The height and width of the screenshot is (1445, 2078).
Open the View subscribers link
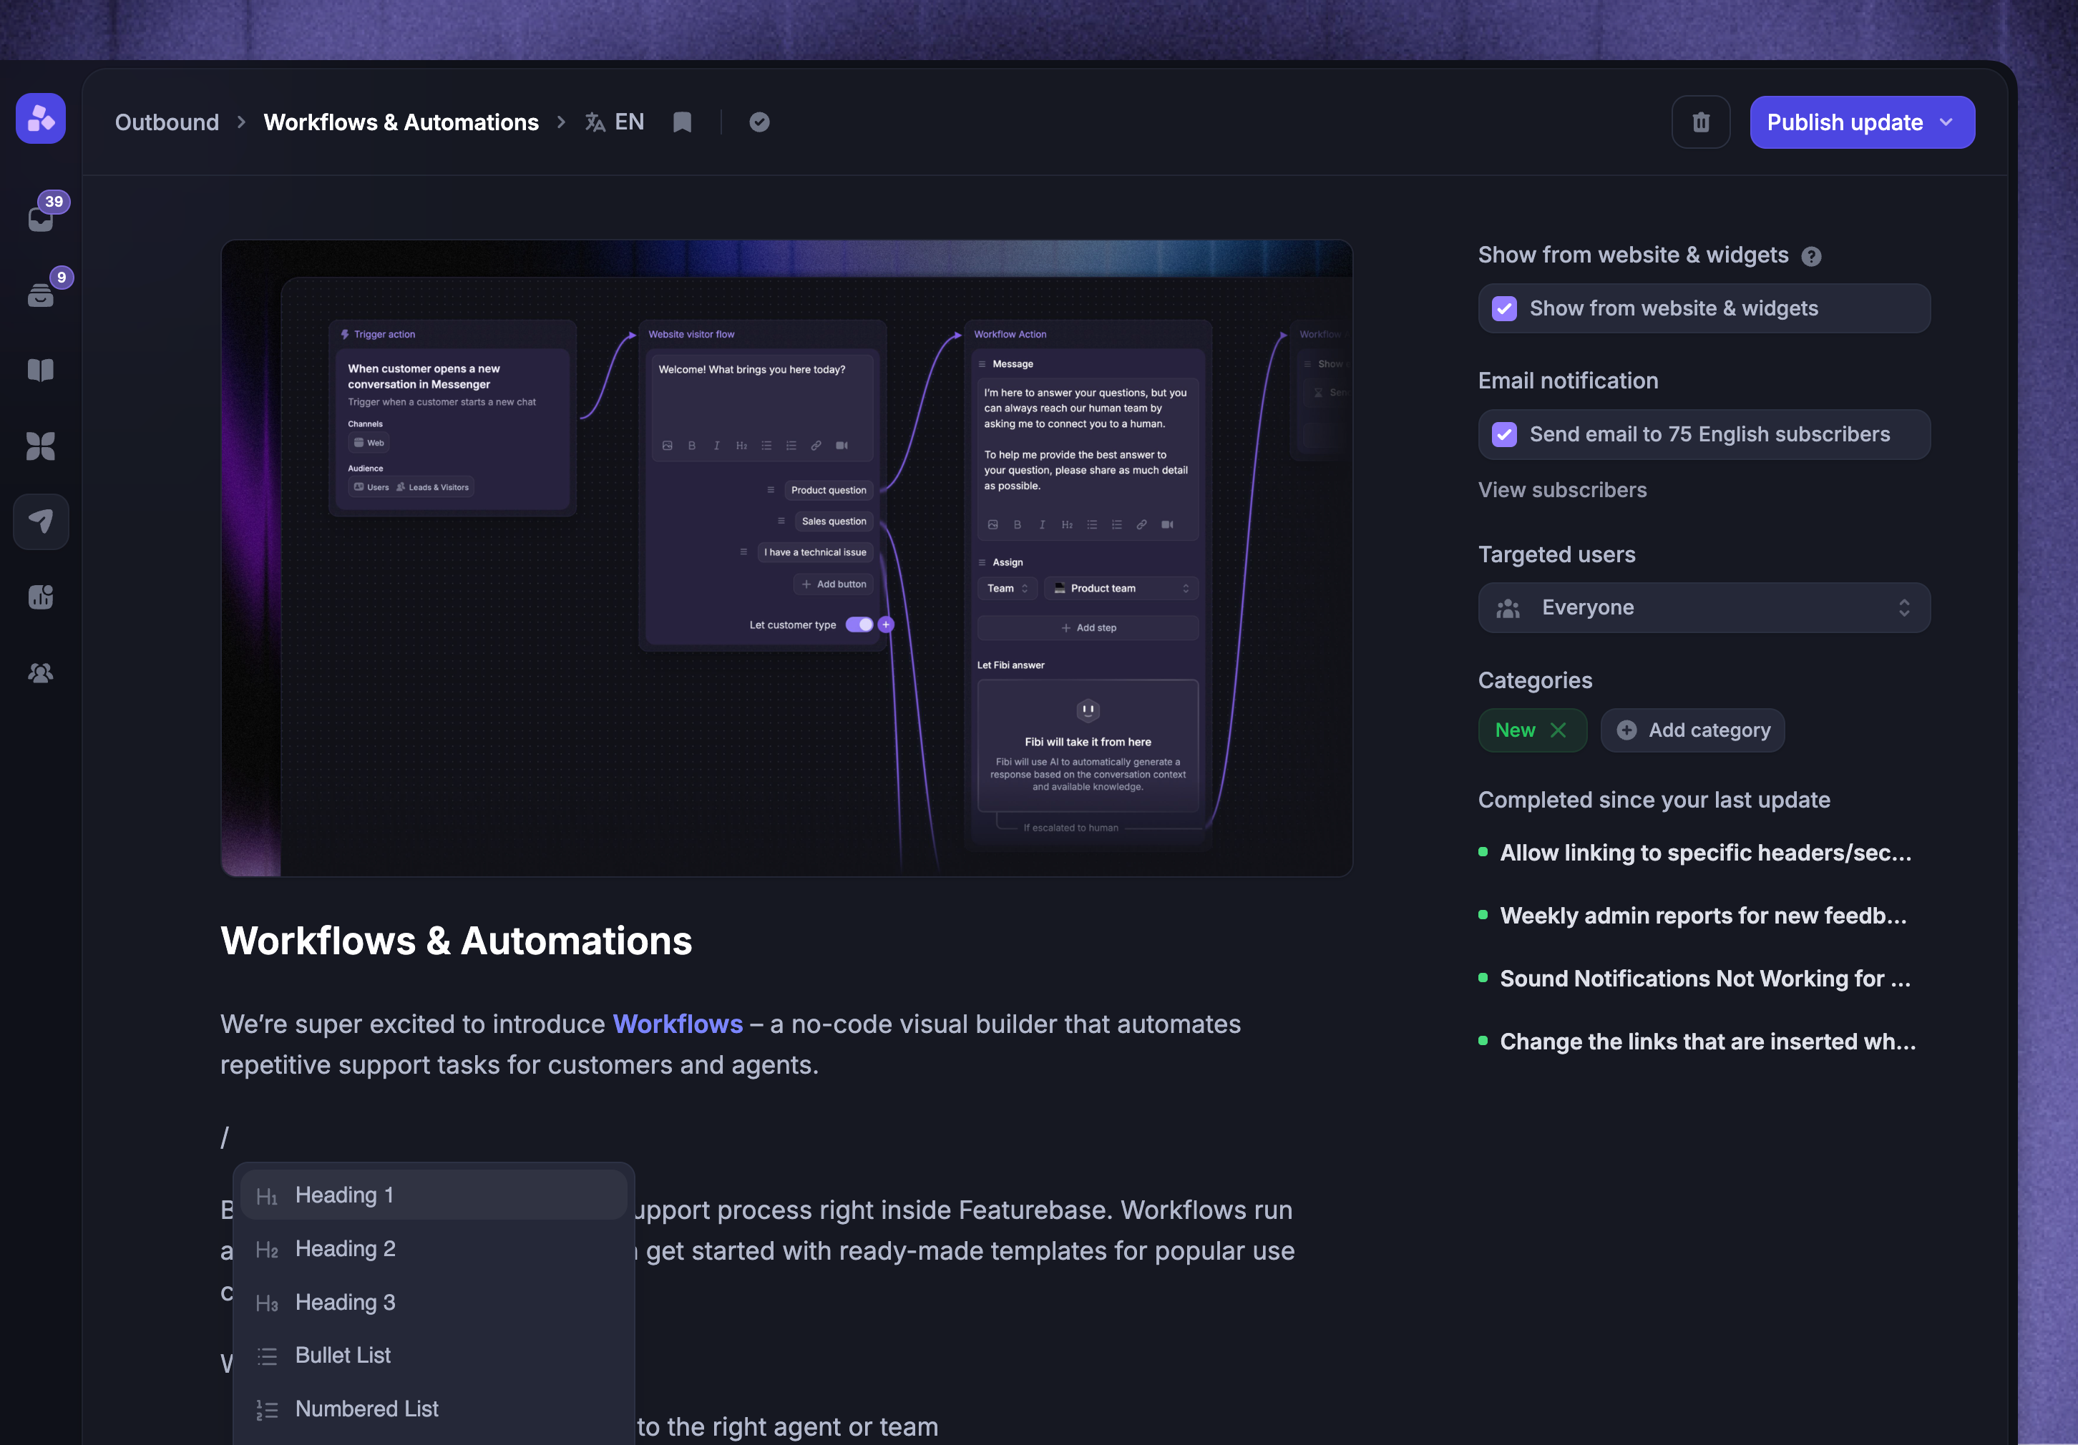coord(1562,489)
